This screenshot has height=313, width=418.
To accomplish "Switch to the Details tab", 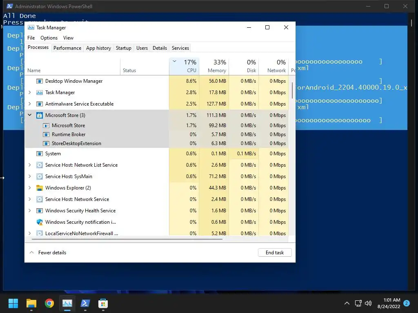I will point(160,48).
